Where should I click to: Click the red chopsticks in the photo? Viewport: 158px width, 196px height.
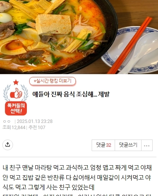click(129, 46)
